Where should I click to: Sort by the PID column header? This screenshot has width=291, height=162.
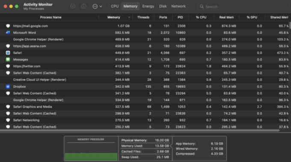coord(180,18)
